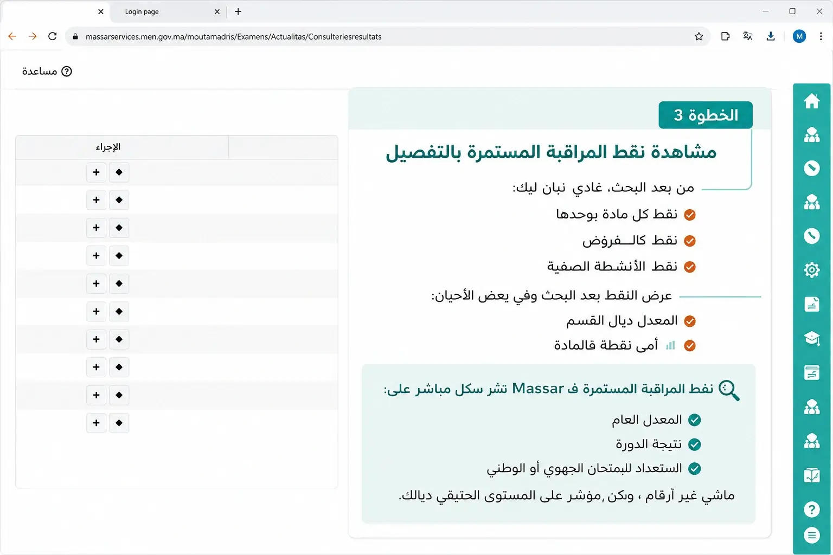Click the الإجراء column header
Viewport: 833px width, 555px height.
[108, 147]
